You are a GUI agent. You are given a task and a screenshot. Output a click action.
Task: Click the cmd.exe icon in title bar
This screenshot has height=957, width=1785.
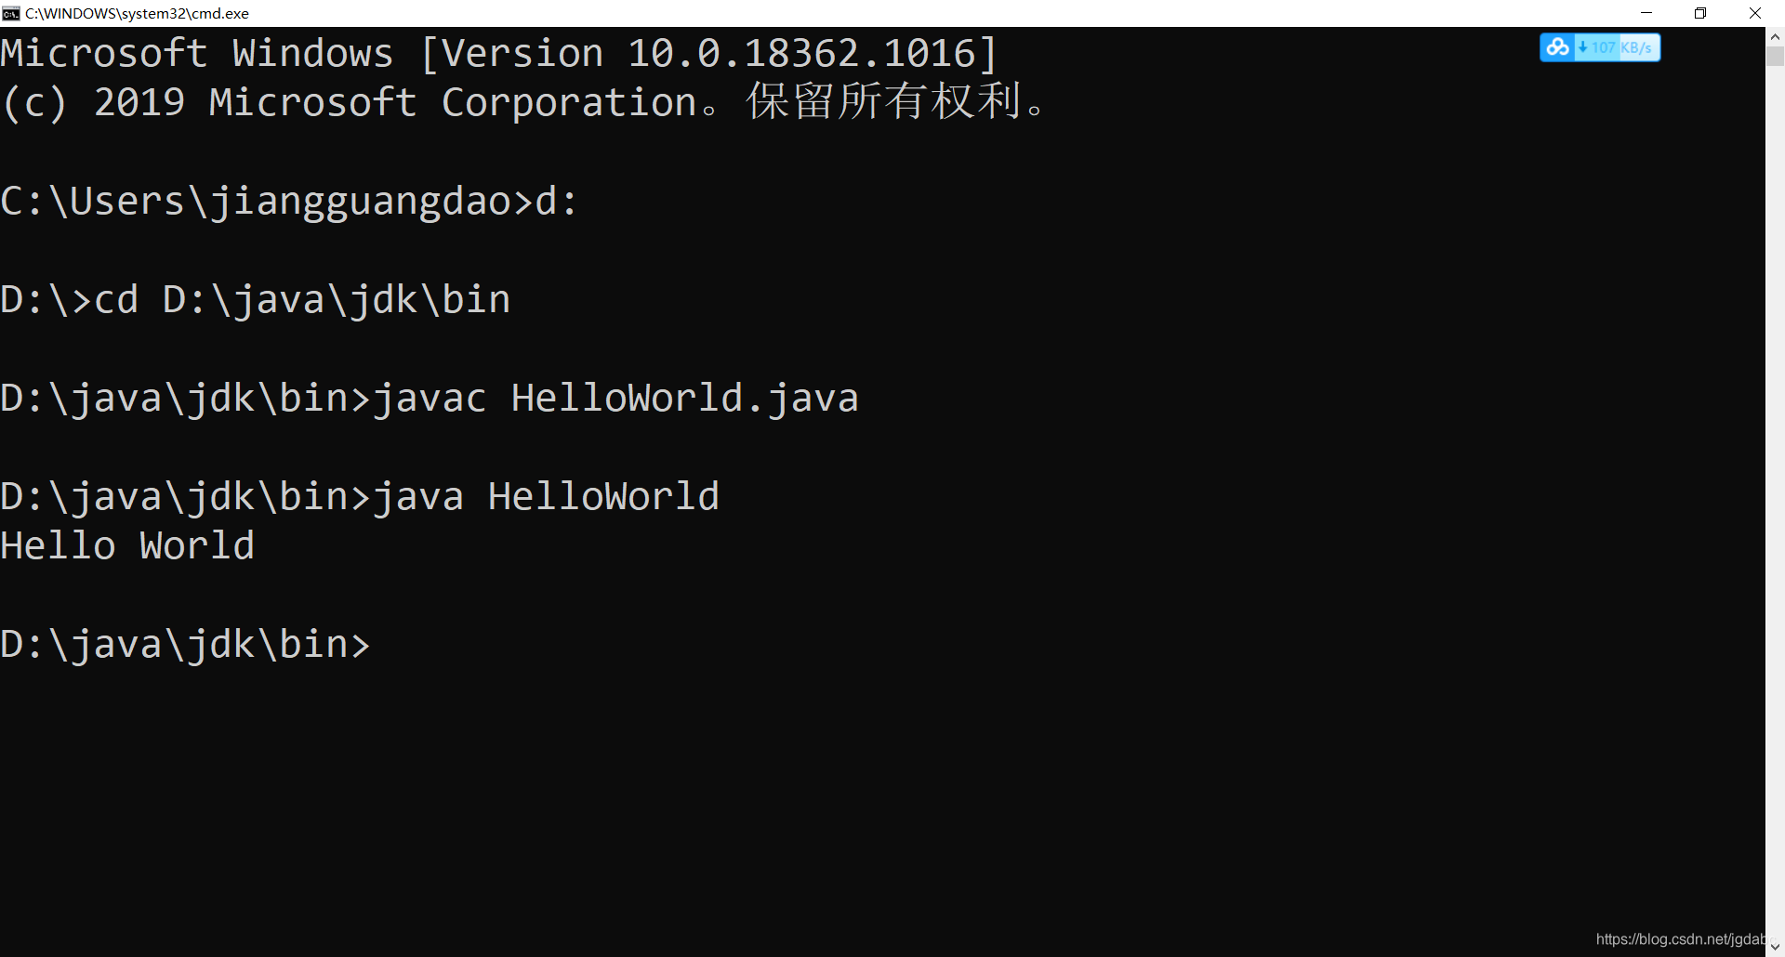[x=11, y=13]
